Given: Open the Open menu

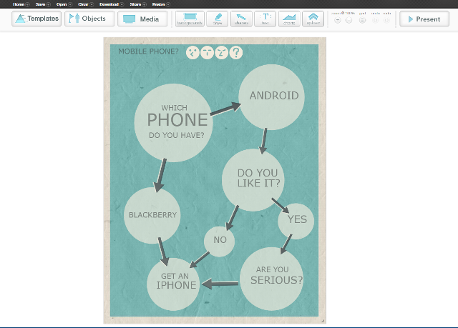Looking at the screenshot, I should pos(62,4).
